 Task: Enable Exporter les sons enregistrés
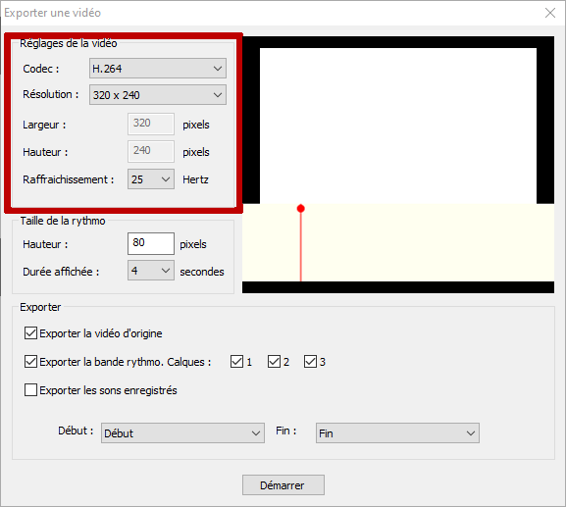pyautogui.click(x=30, y=390)
